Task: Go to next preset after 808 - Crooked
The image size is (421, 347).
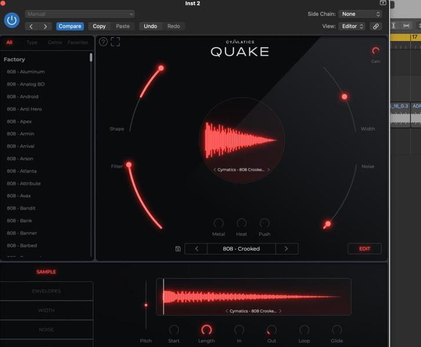Action: 286,249
